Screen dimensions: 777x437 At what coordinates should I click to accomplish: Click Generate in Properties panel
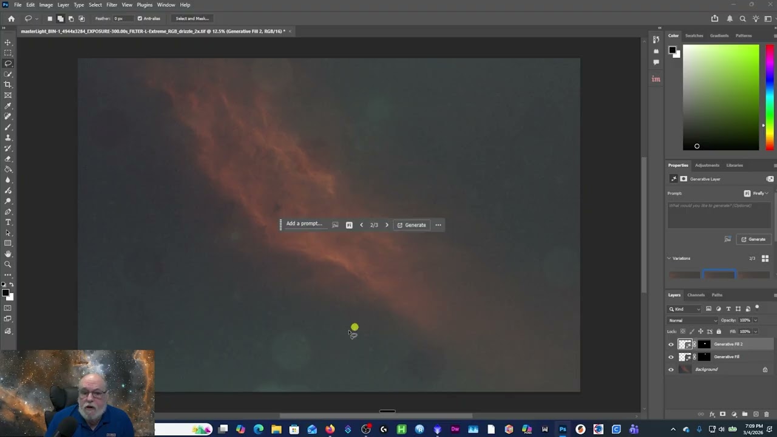753,239
